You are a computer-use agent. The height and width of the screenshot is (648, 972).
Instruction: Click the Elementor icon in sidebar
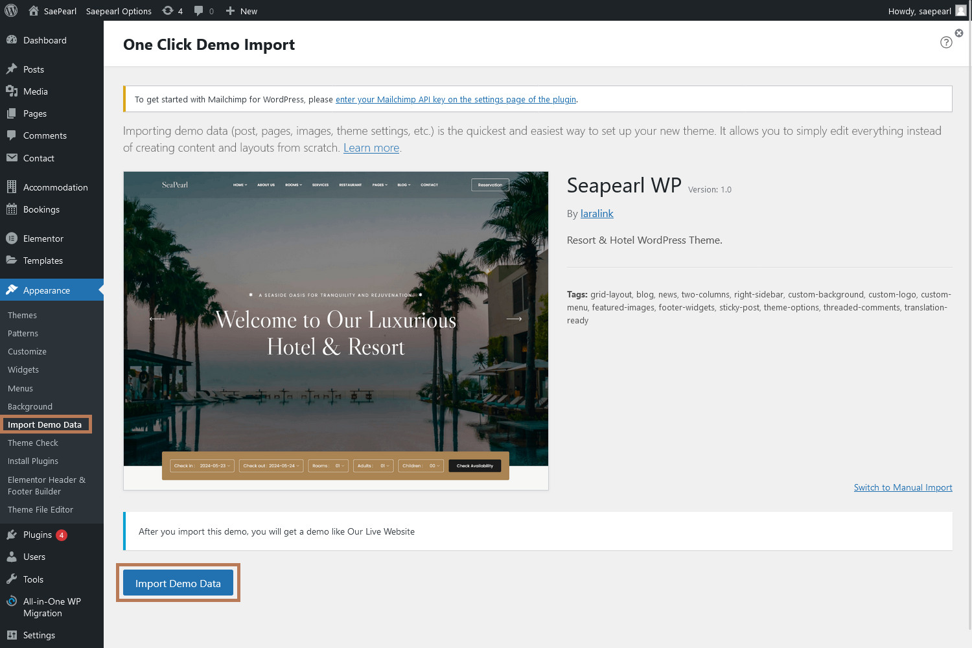pyautogui.click(x=12, y=238)
